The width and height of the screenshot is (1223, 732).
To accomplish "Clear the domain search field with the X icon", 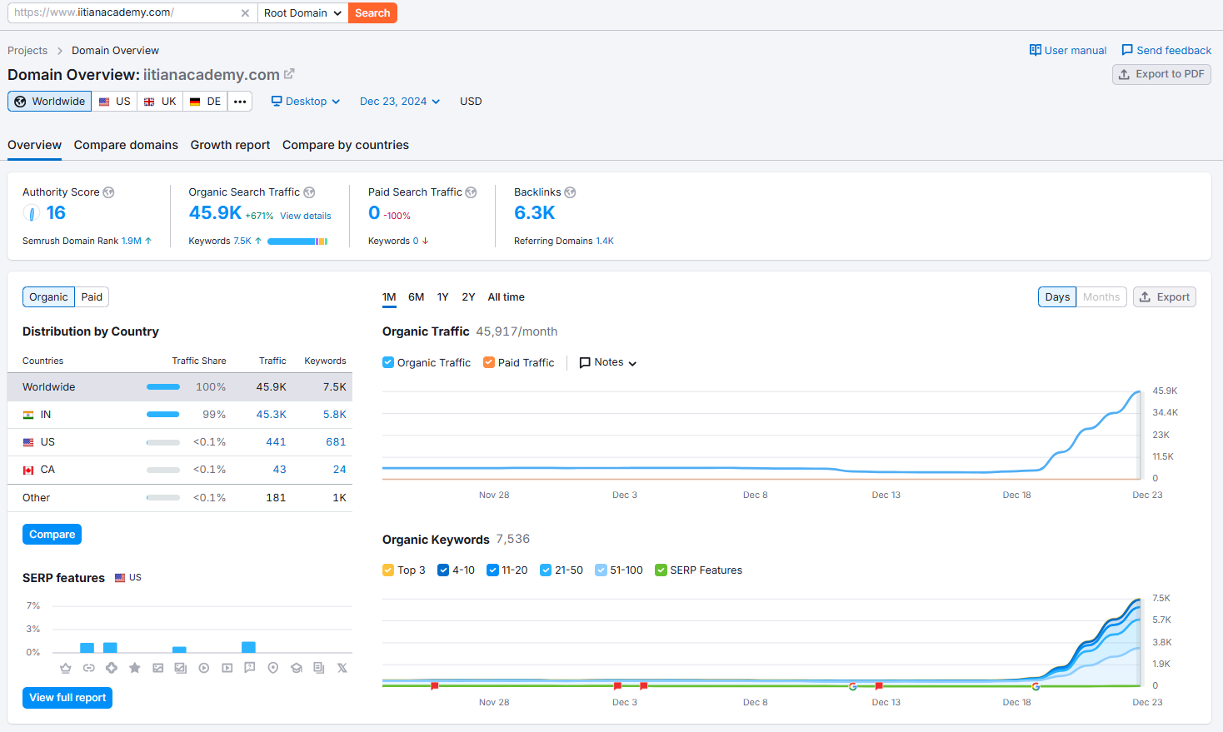I will click(245, 13).
